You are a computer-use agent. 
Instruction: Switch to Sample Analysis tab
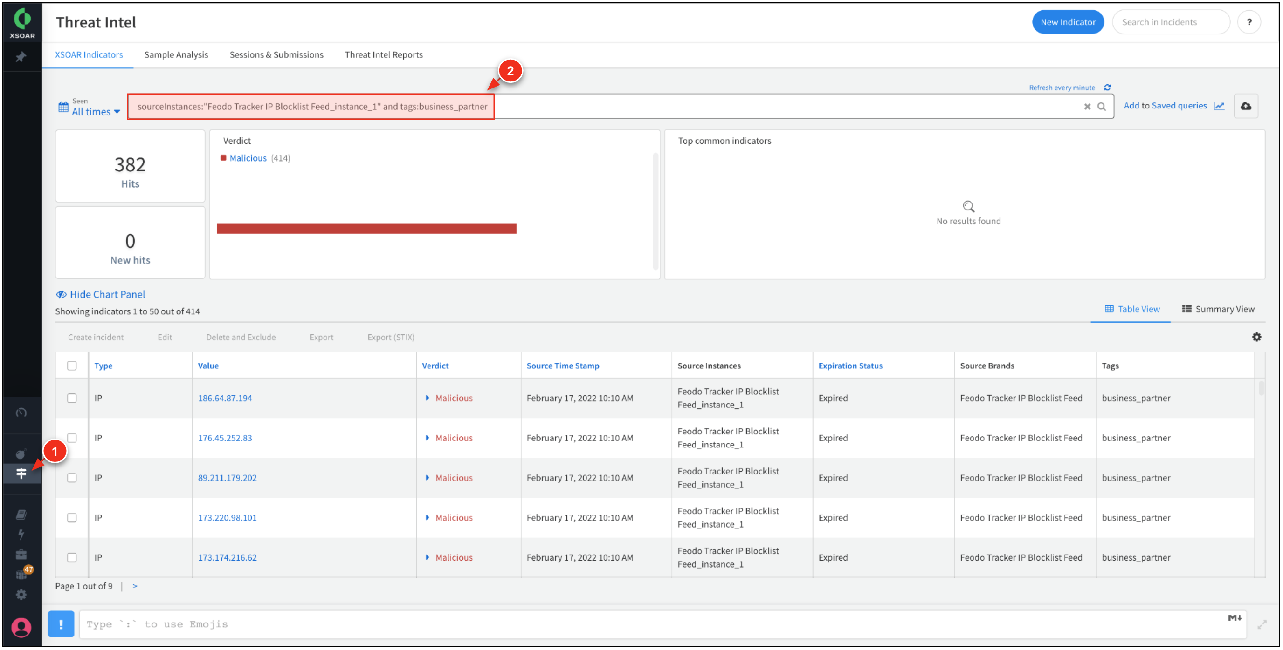tap(176, 54)
